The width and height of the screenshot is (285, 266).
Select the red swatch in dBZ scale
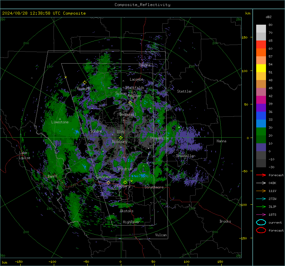[261, 44]
